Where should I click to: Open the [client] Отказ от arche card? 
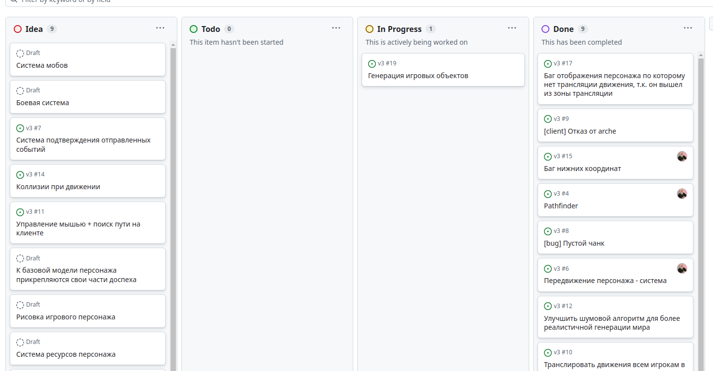click(580, 131)
